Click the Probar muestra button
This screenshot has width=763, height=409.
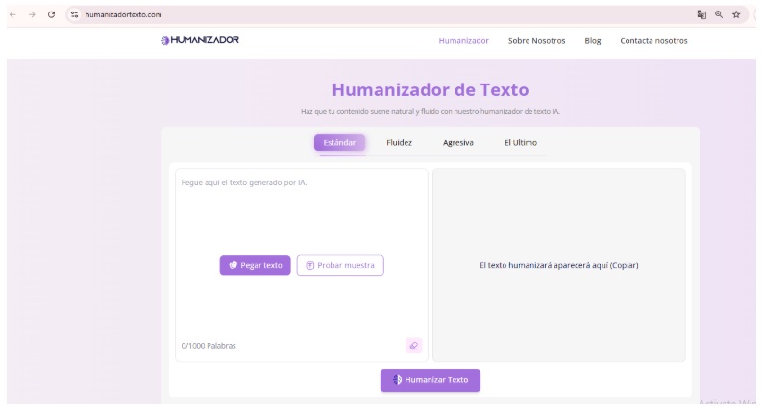[x=340, y=265]
